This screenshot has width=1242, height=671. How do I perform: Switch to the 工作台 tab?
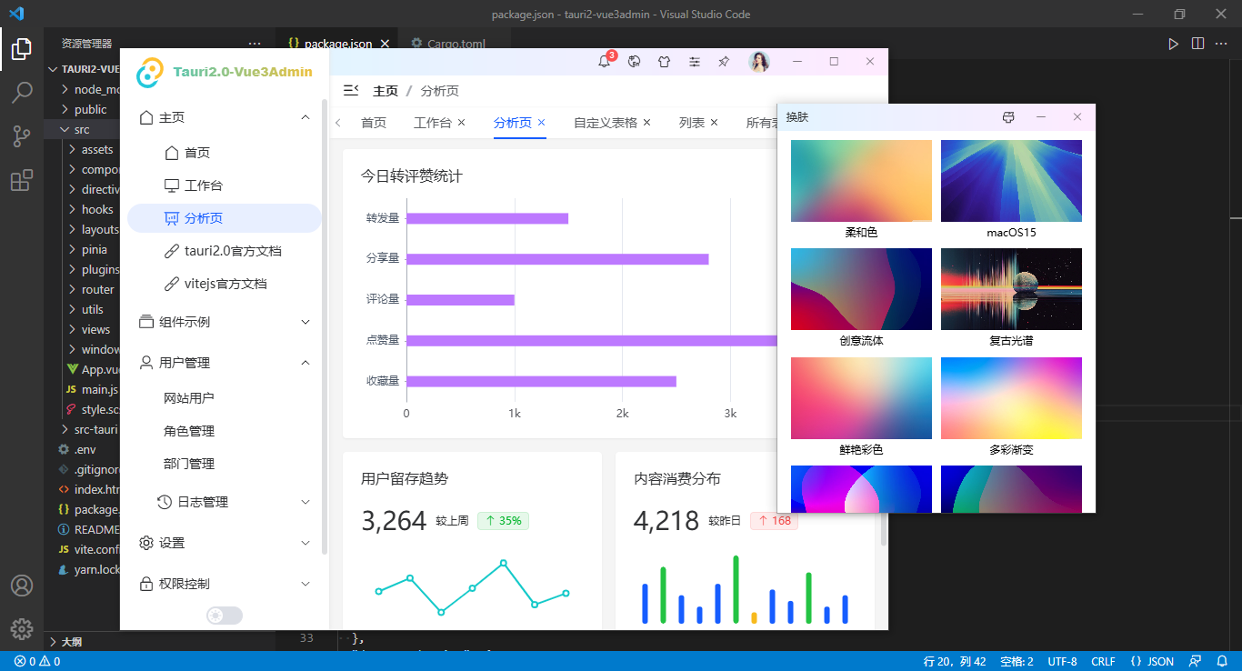tap(432, 123)
